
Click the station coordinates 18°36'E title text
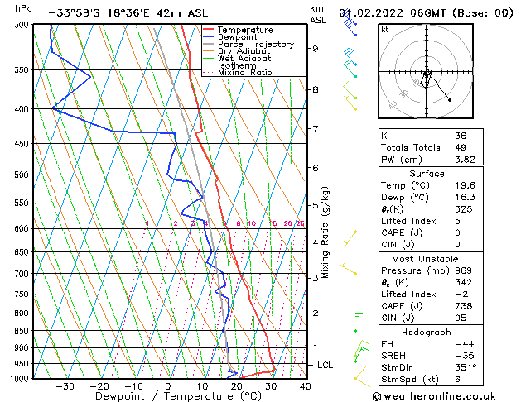[129, 13]
